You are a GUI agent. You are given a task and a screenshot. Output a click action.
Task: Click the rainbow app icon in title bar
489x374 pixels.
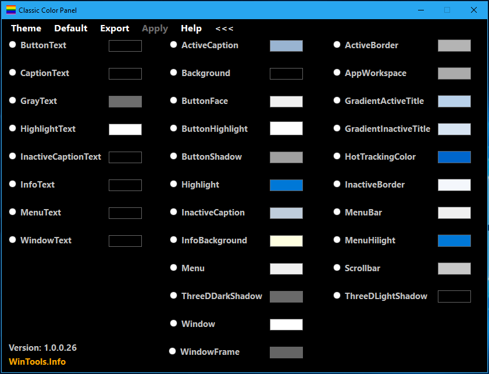11,10
